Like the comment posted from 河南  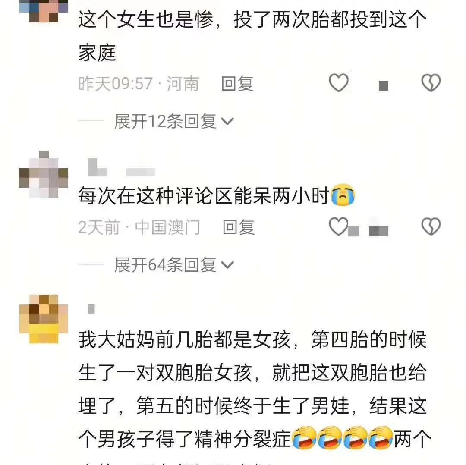pos(338,82)
